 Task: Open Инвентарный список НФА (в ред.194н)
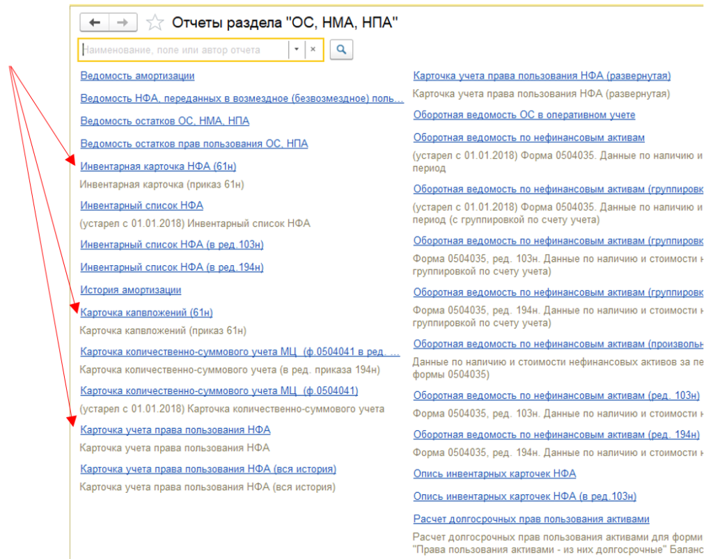pyautogui.click(x=171, y=267)
